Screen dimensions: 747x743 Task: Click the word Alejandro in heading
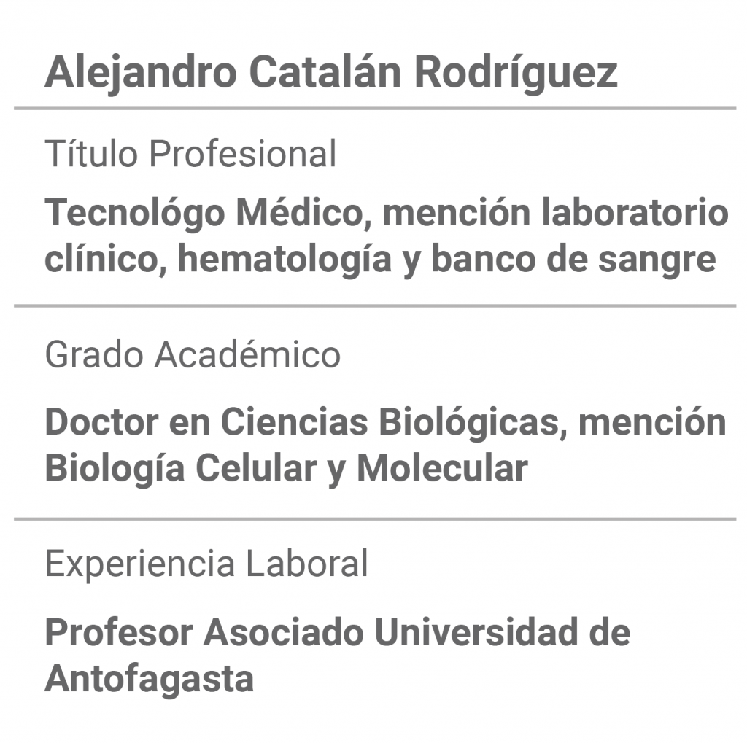pos(141,72)
